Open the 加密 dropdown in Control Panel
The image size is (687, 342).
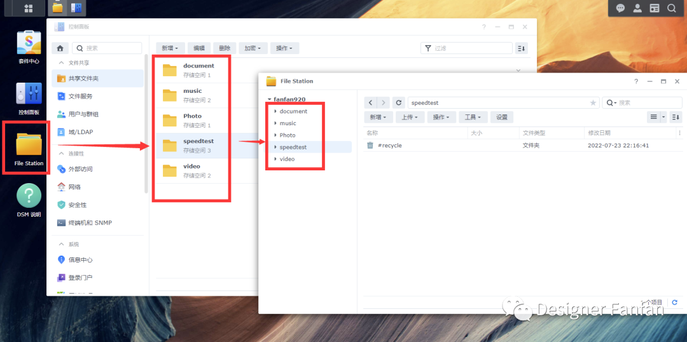pos(253,48)
